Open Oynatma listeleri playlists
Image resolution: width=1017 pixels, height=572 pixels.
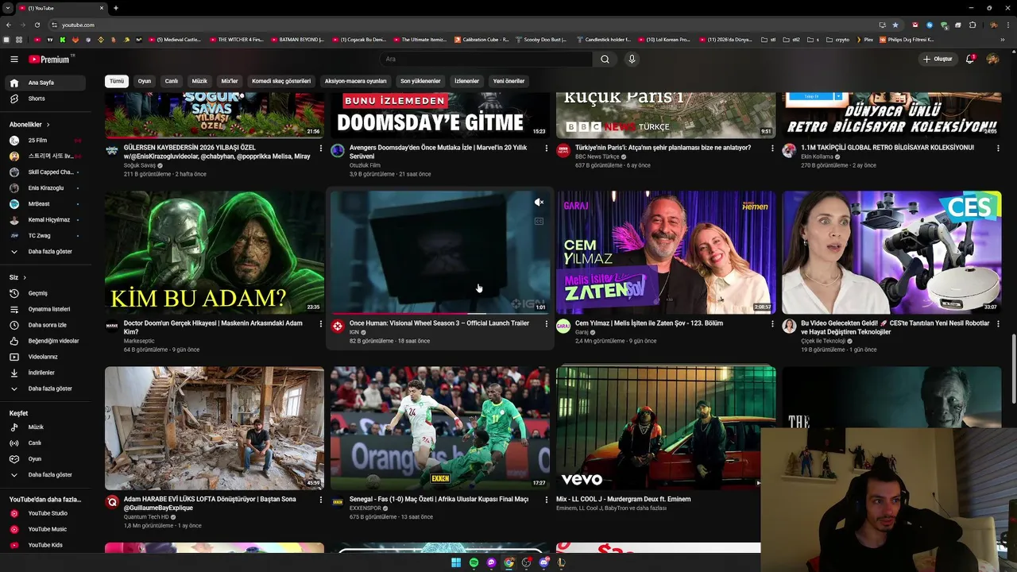point(48,309)
